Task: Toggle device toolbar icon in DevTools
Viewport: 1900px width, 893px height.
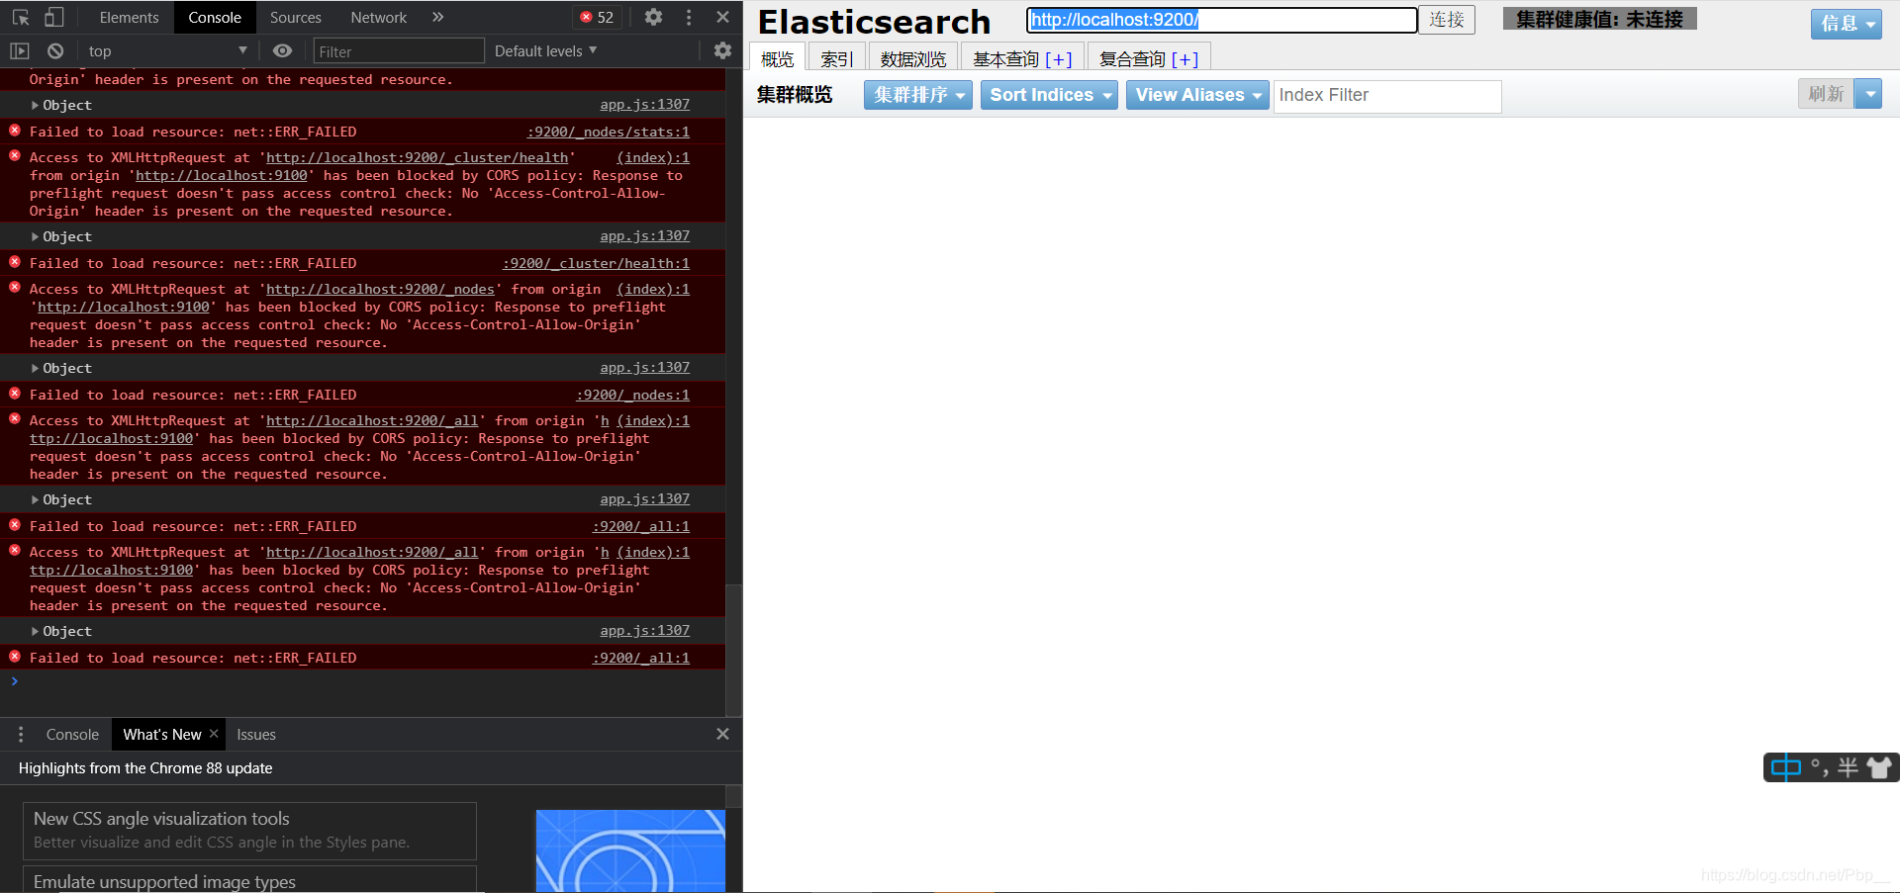Action: pos(54,17)
